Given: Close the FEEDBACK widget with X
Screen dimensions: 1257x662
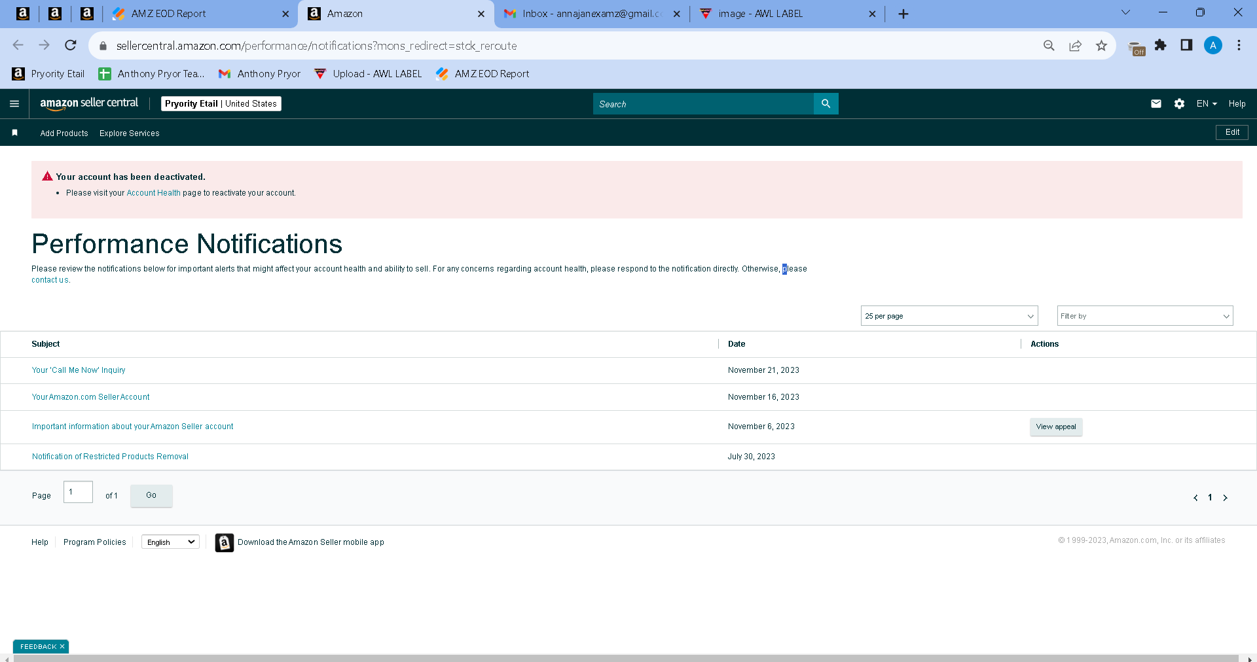Looking at the screenshot, I should (x=62, y=646).
